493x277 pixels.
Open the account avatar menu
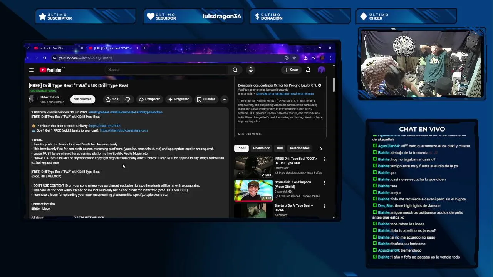click(321, 70)
